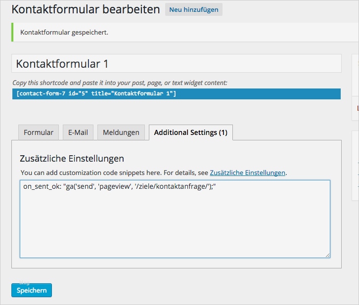Click the customization code snippets hint text
The image size is (359, 305).
(114, 173)
